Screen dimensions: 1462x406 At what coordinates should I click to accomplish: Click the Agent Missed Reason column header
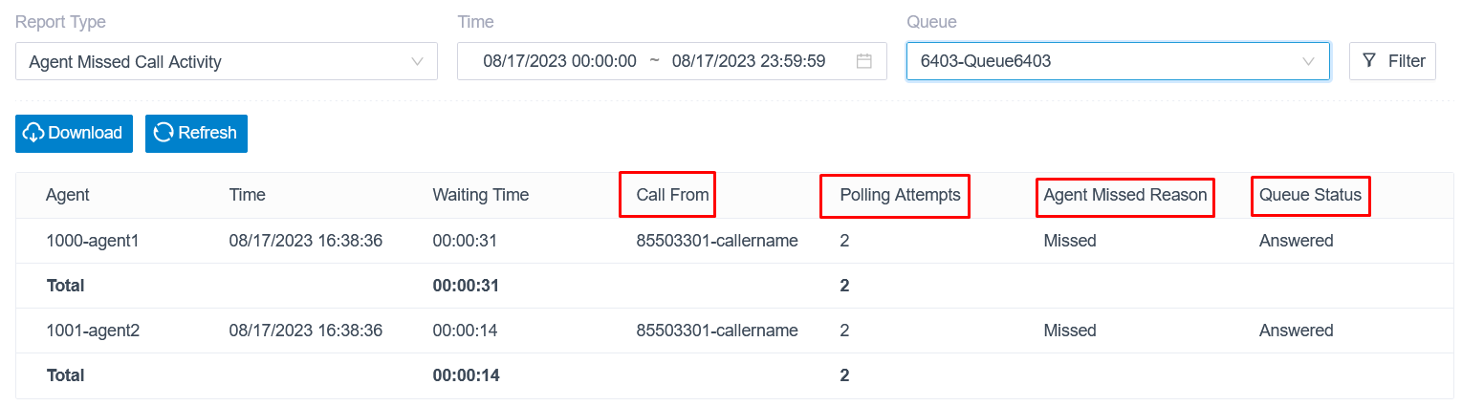1125,195
